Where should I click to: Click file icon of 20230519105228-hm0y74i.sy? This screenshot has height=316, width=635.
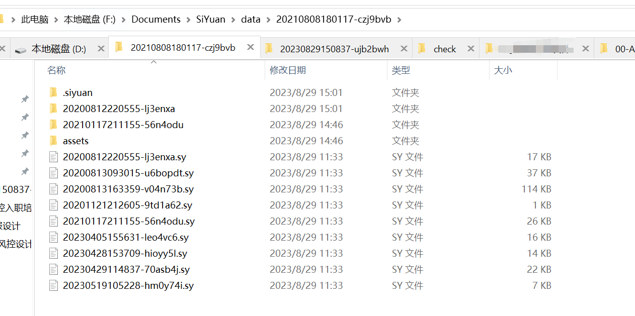pos(54,285)
